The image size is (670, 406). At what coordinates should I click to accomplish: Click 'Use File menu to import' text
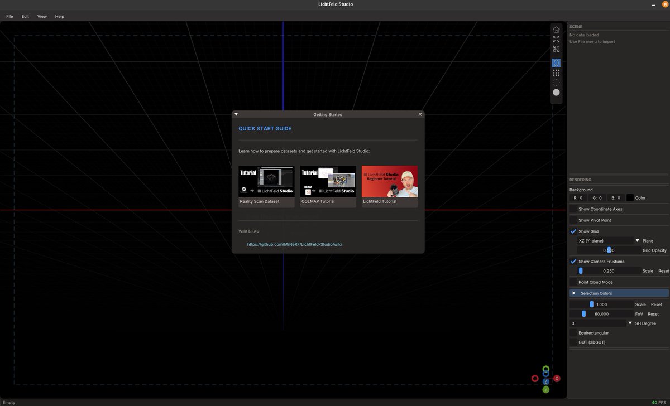[592, 42]
